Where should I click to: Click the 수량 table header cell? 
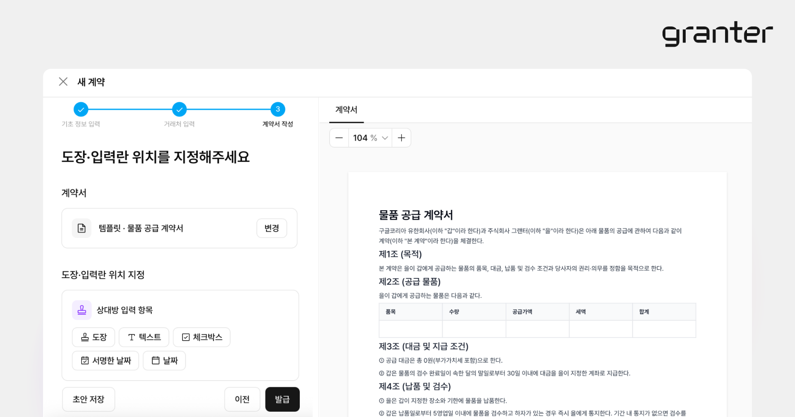474,312
